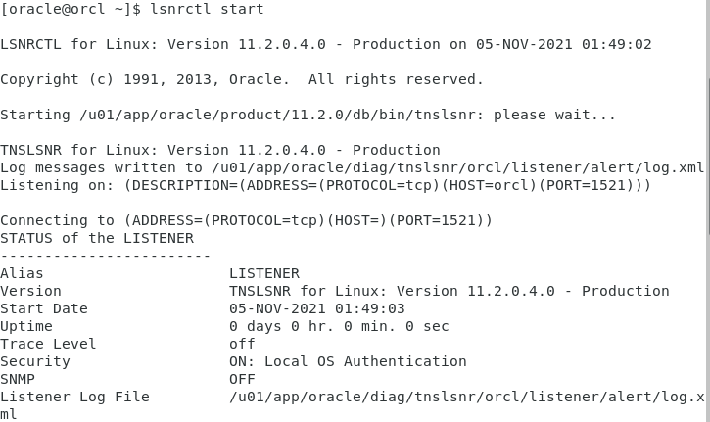Click the Alias value 'LISTENER'
710x422 pixels.
click(264, 273)
